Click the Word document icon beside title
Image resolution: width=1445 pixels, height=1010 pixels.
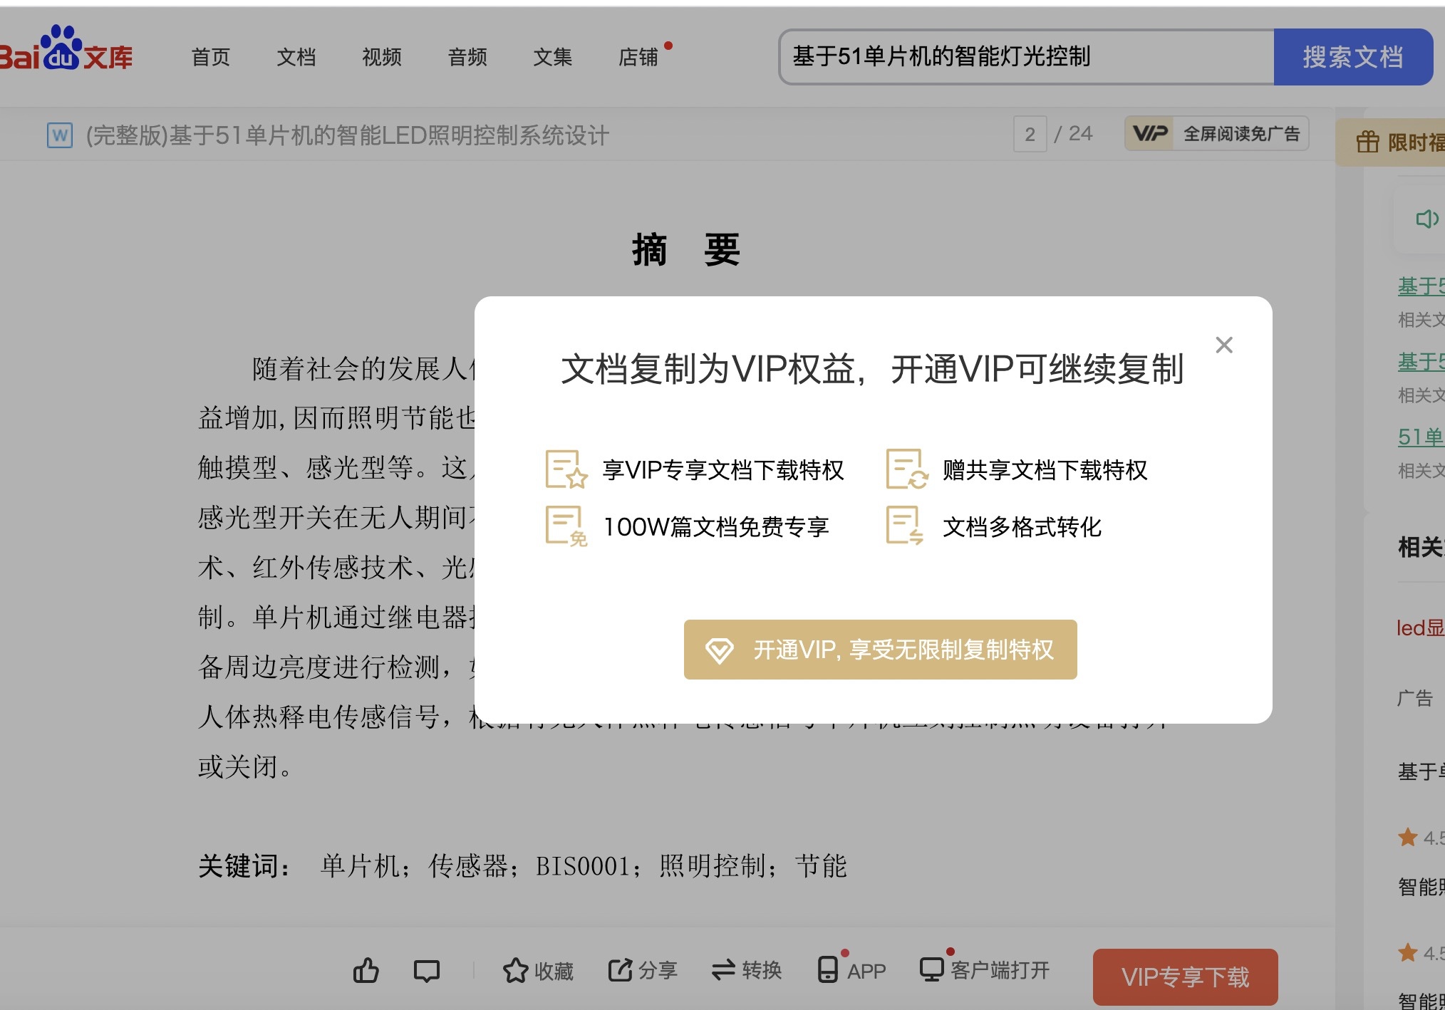pyautogui.click(x=60, y=135)
